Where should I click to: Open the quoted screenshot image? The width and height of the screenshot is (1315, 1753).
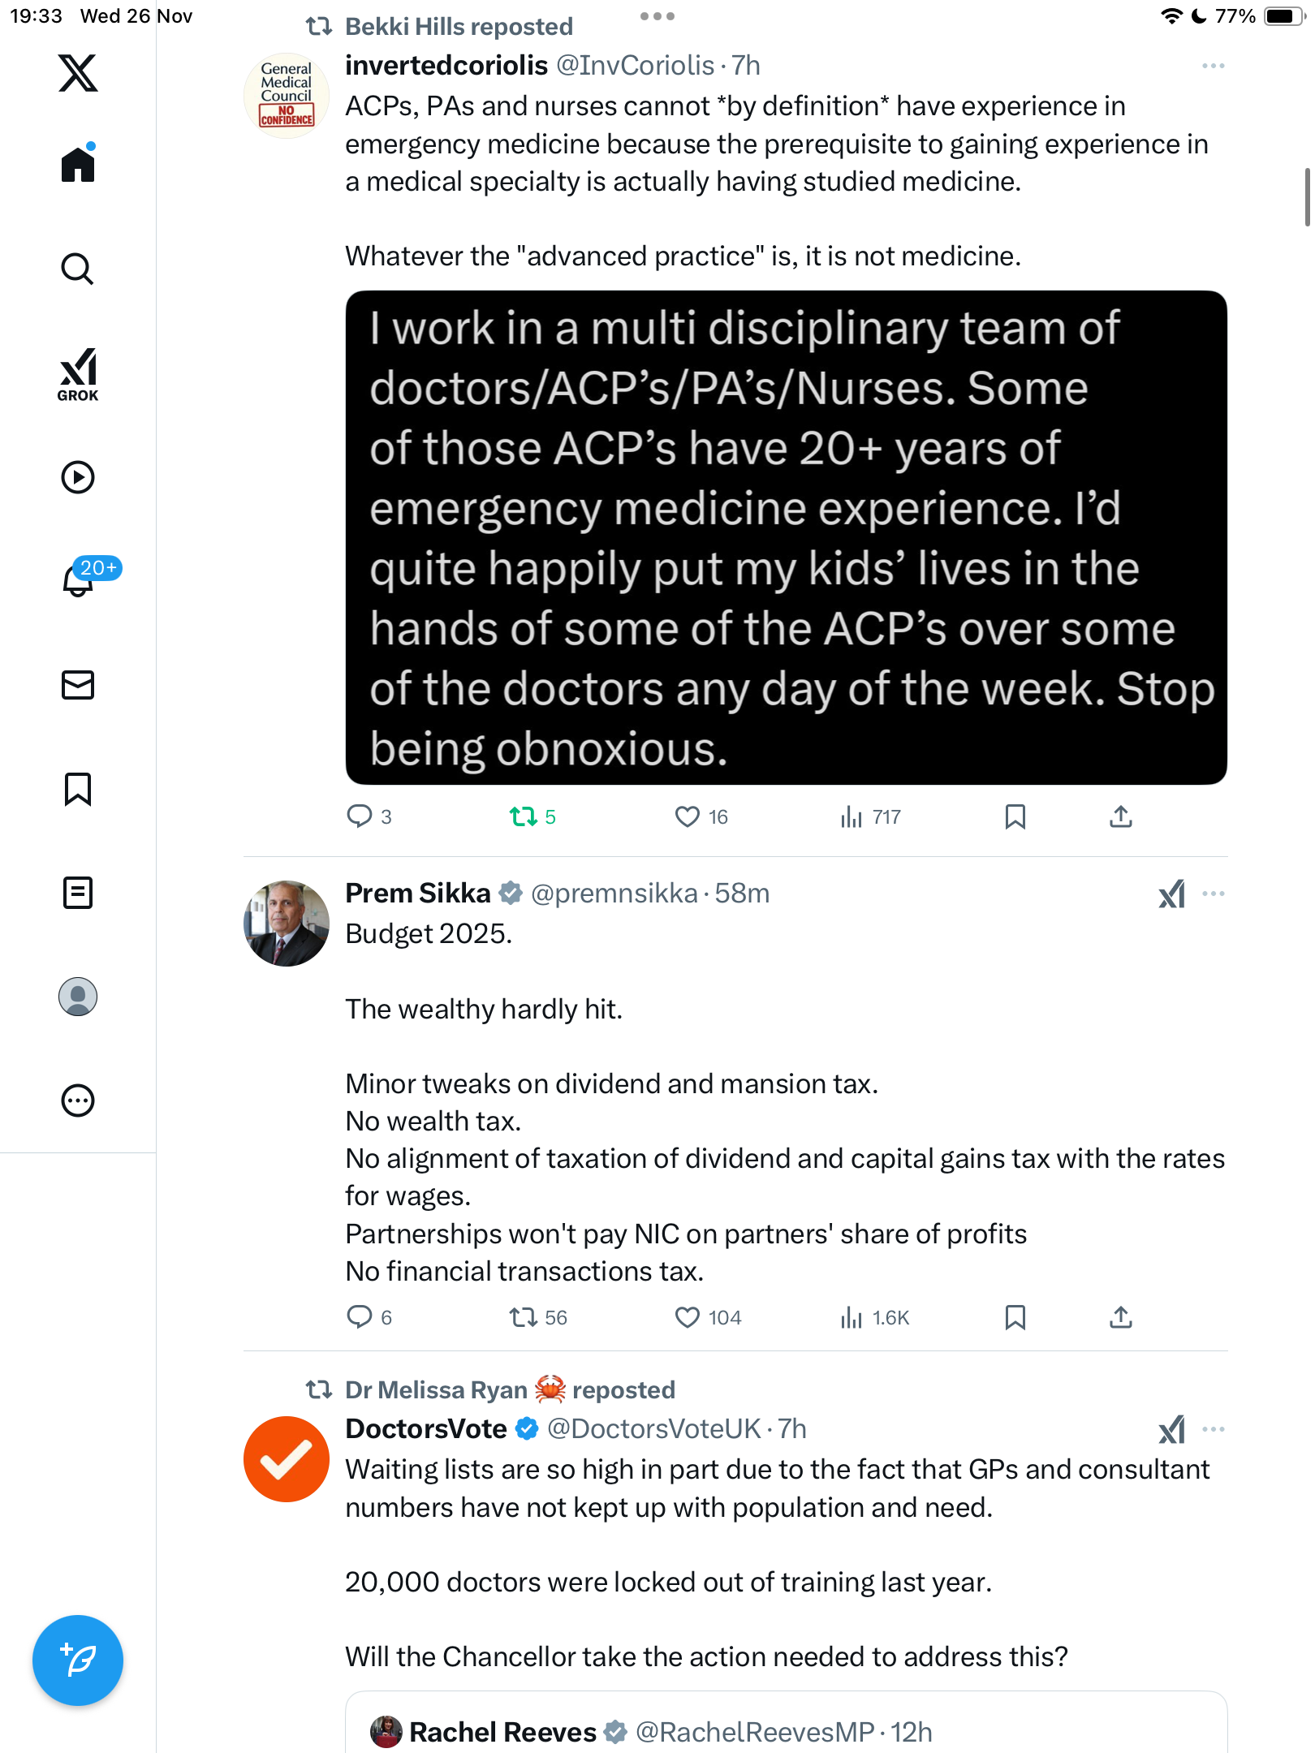tap(786, 537)
